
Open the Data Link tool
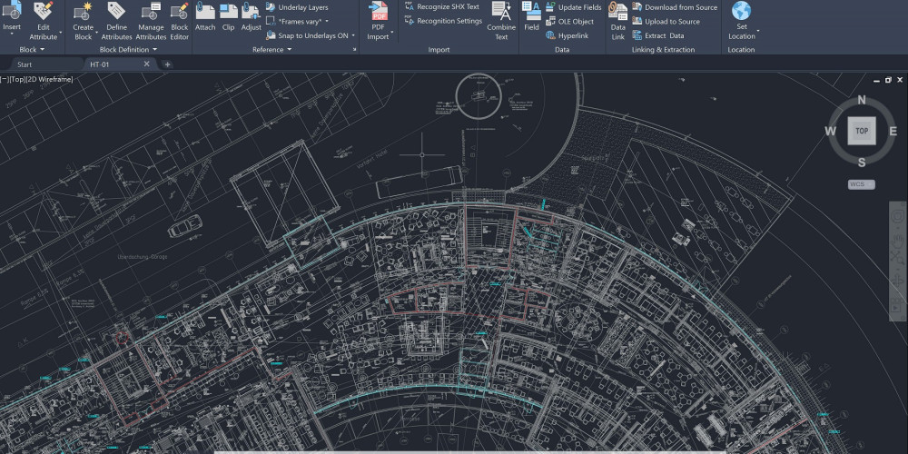tap(617, 20)
